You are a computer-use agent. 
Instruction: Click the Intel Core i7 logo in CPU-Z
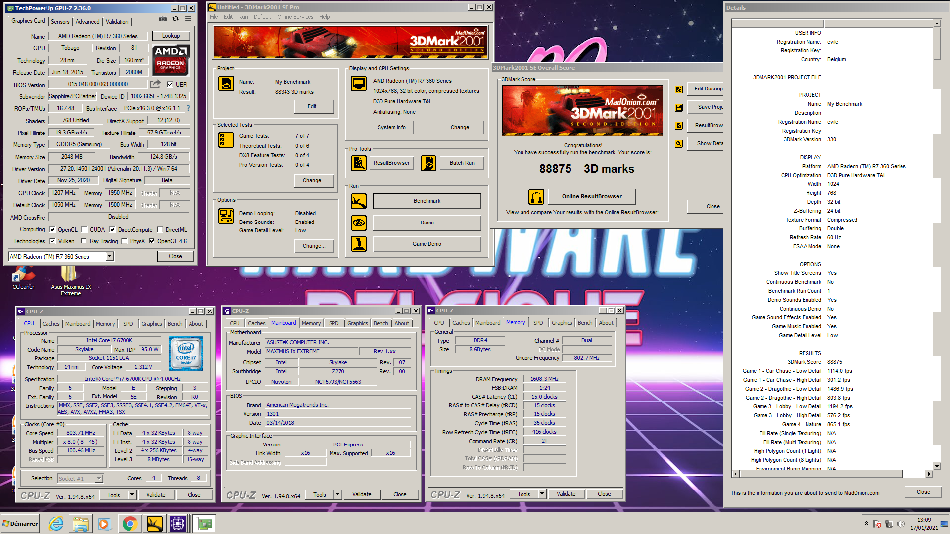tap(186, 354)
